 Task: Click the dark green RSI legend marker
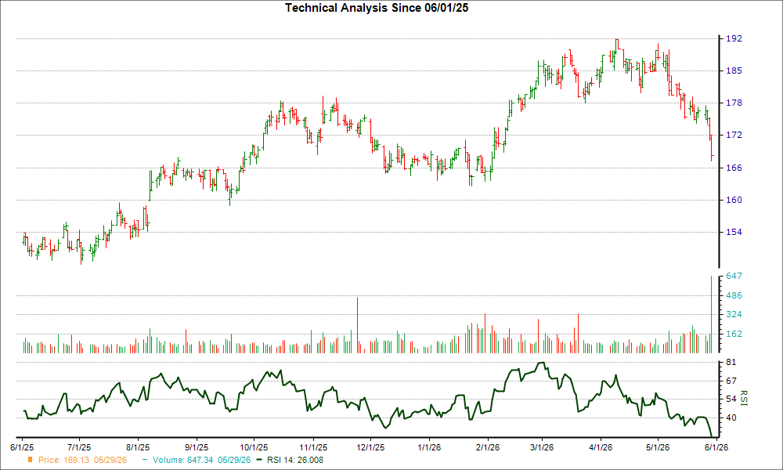point(258,460)
